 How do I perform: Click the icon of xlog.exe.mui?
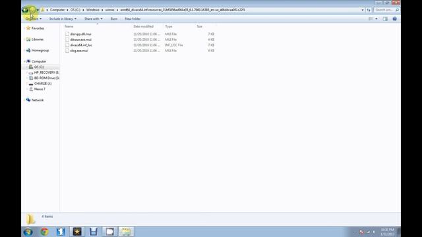click(67, 51)
